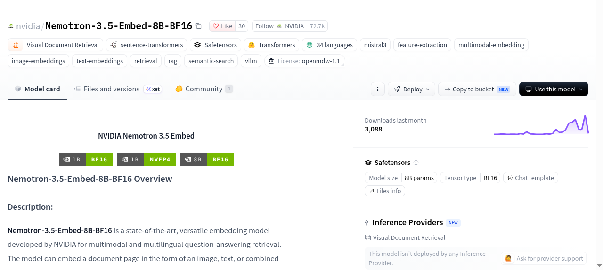The width and height of the screenshot is (603, 270).
Task: Select the Transformers tag
Action: (271, 45)
